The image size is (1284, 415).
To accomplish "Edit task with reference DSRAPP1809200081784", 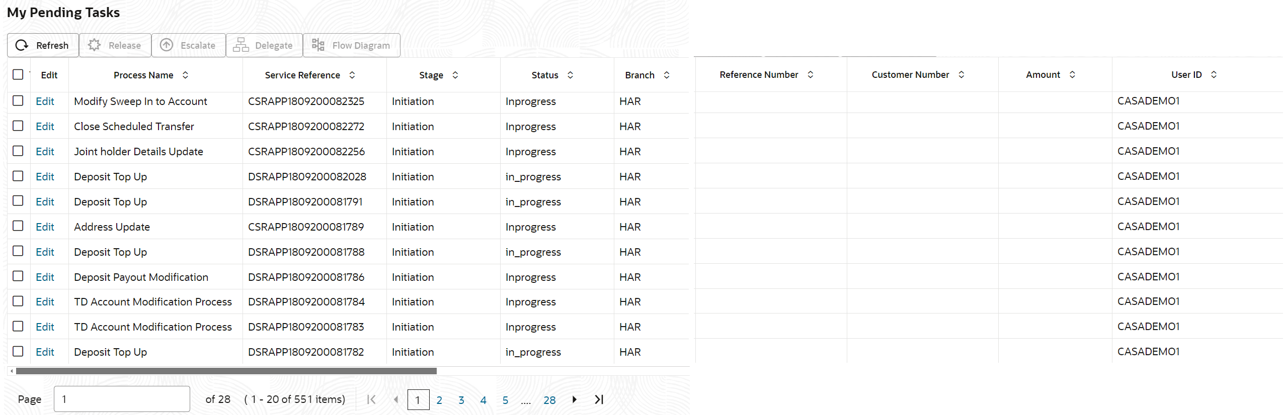I will click(x=45, y=302).
